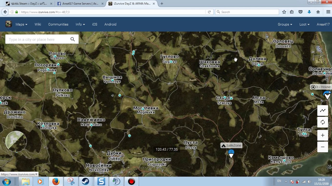The width and height of the screenshot is (332, 186).
Task: Go to the Firefox home page
Action: (x=318, y=12)
